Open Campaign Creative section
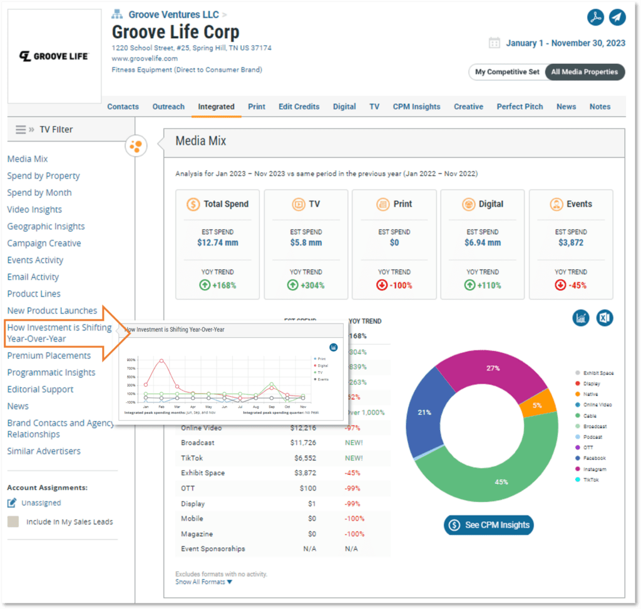 click(44, 243)
